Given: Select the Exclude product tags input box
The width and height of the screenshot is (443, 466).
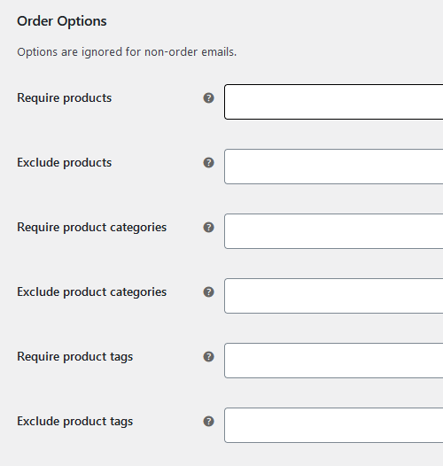Looking at the screenshot, I should coord(334,425).
